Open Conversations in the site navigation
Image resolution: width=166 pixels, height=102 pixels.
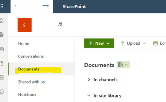coord(31,56)
